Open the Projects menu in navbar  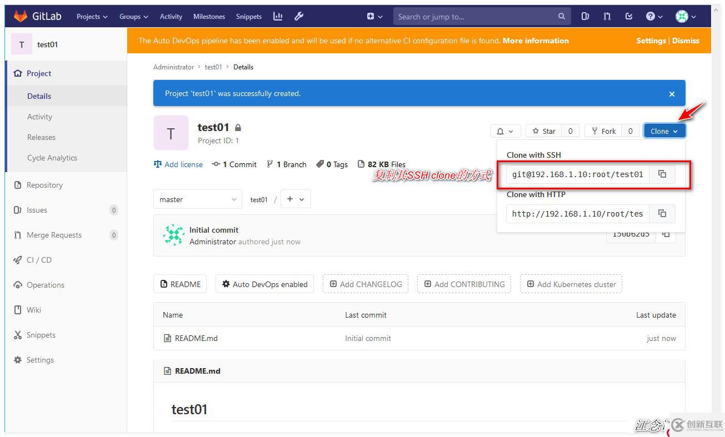(x=92, y=16)
